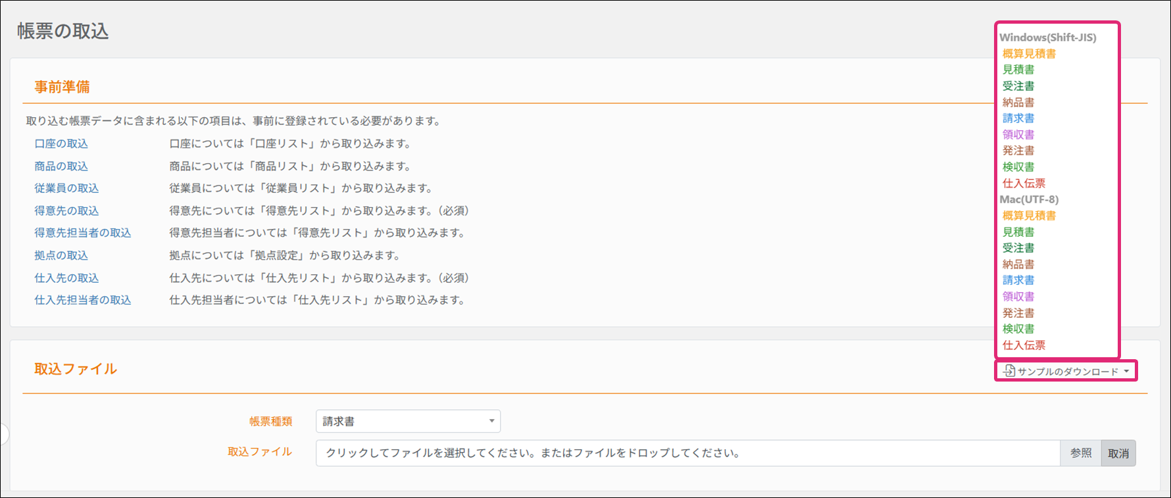The height and width of the screenshot is (498, 1171).
Task: Choose 請求書 sample under Windows(Shift-JIS)
Action: tap(1018, 118)
